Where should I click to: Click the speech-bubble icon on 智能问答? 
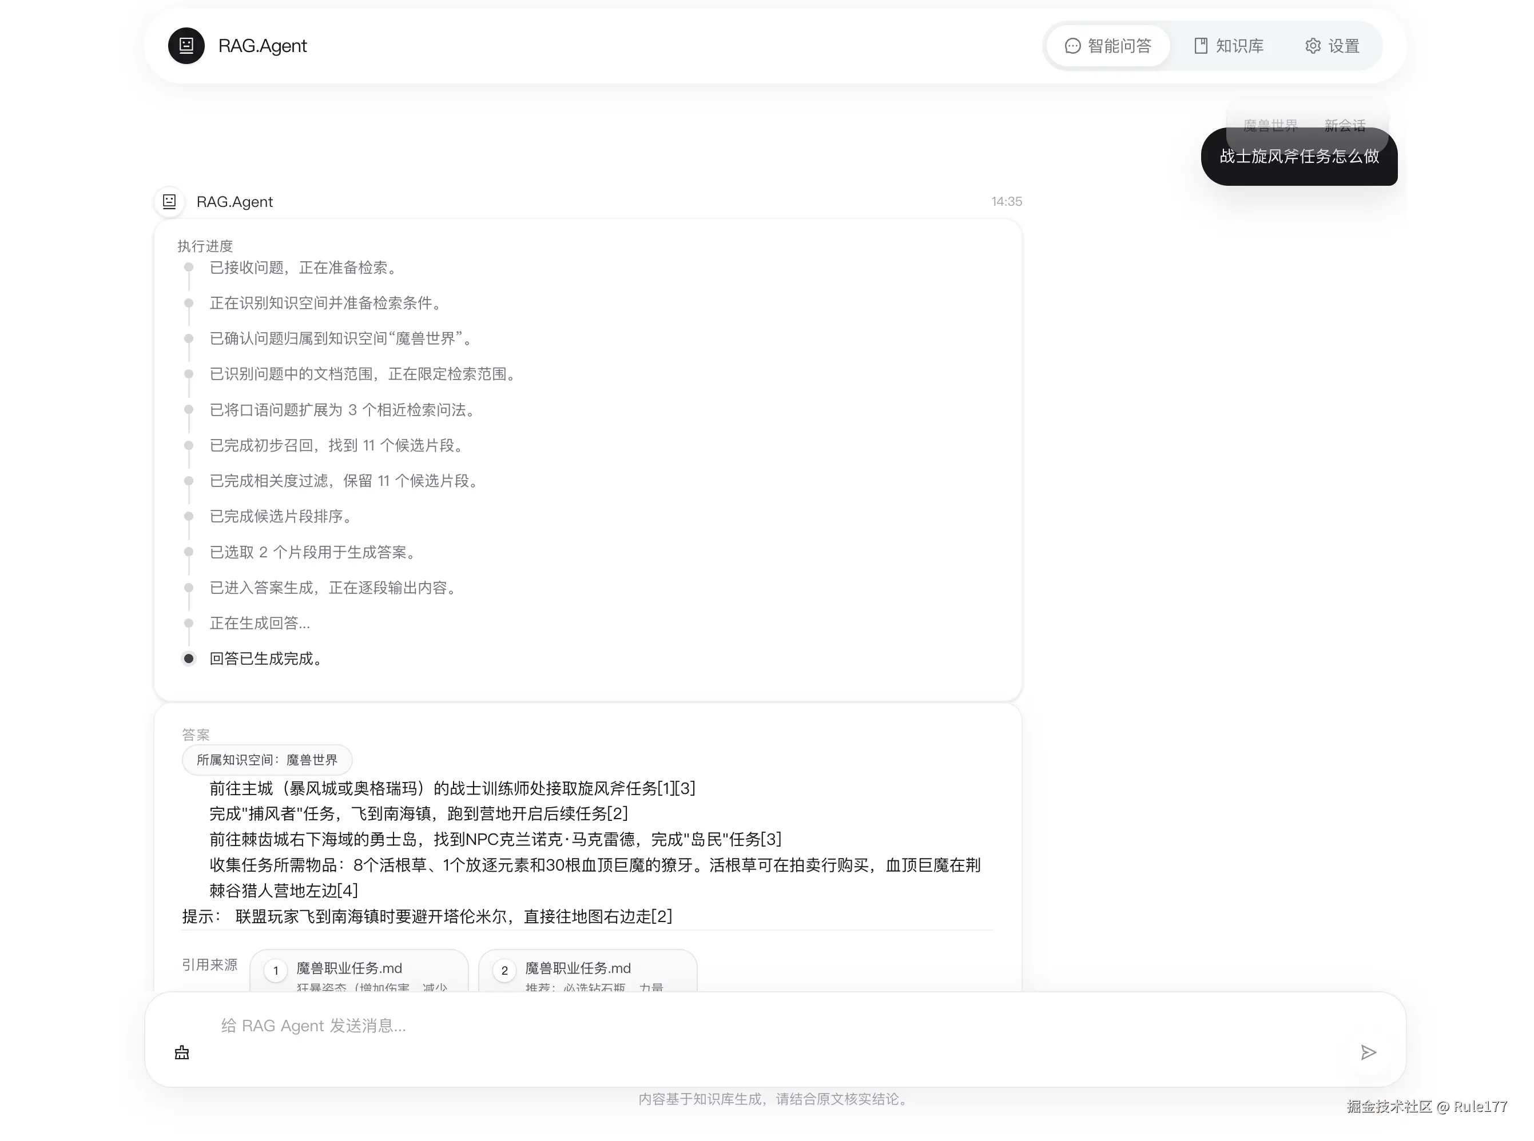pos(1072,46)
